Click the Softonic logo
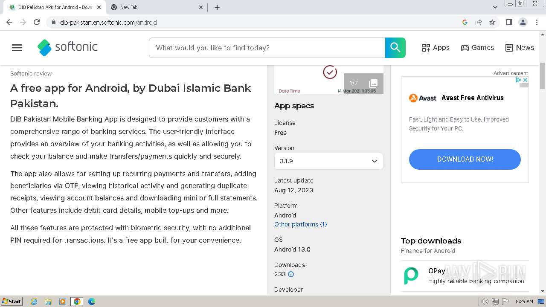The image size is (546, 307). 67,48
